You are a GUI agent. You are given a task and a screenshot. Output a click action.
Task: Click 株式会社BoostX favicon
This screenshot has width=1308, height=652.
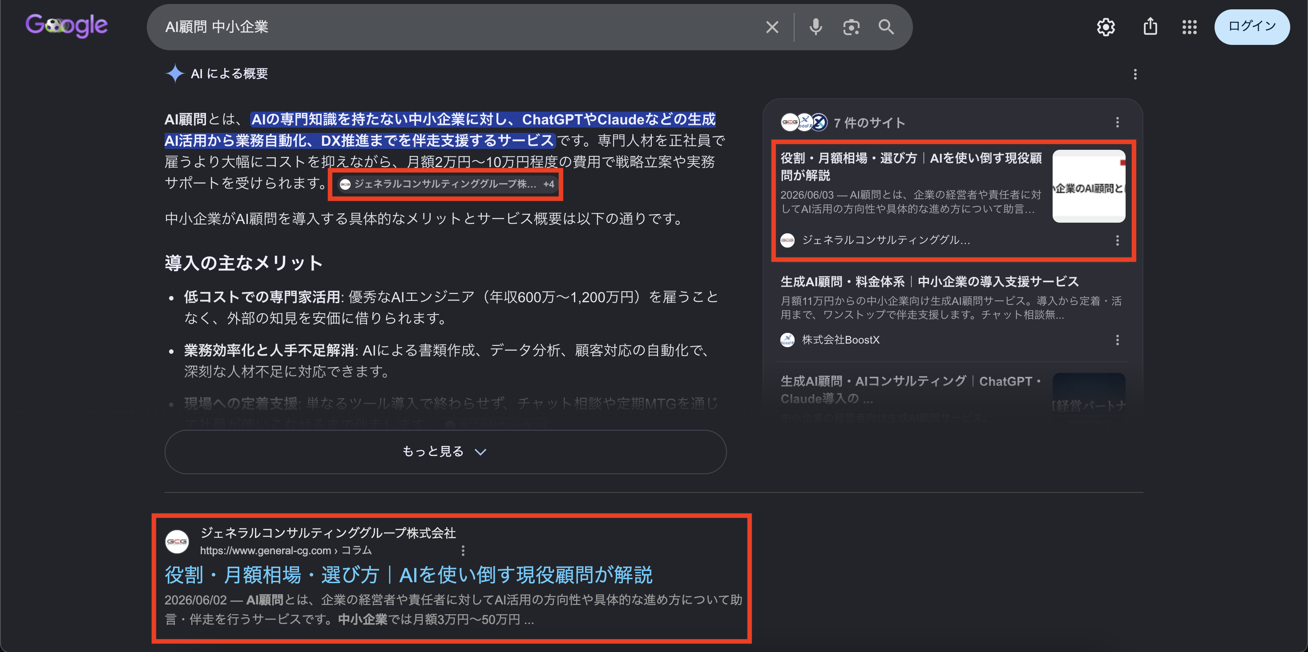click(x=787, y=340)
